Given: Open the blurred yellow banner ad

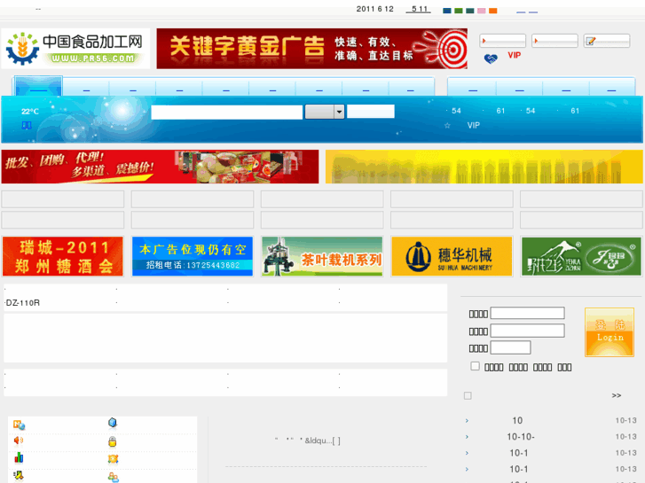Looking at the screenshot, I should pyautogui.click(x=484, y=167).
